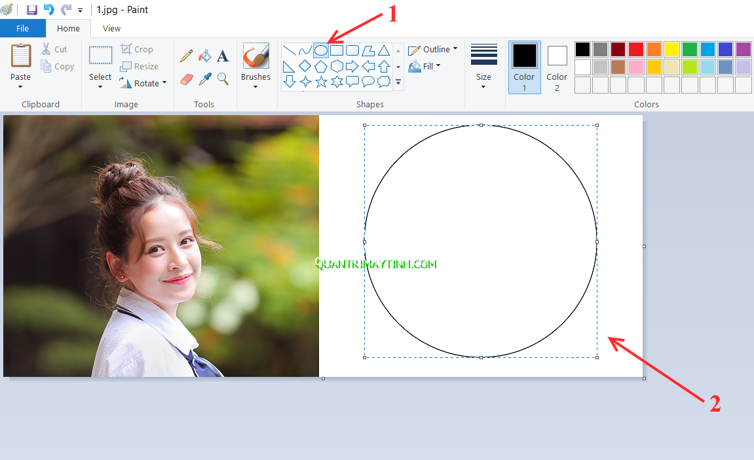Click the Paste clipboard icon
The width and height of the screenshot is (754, 460).
[x=21, y=56]
